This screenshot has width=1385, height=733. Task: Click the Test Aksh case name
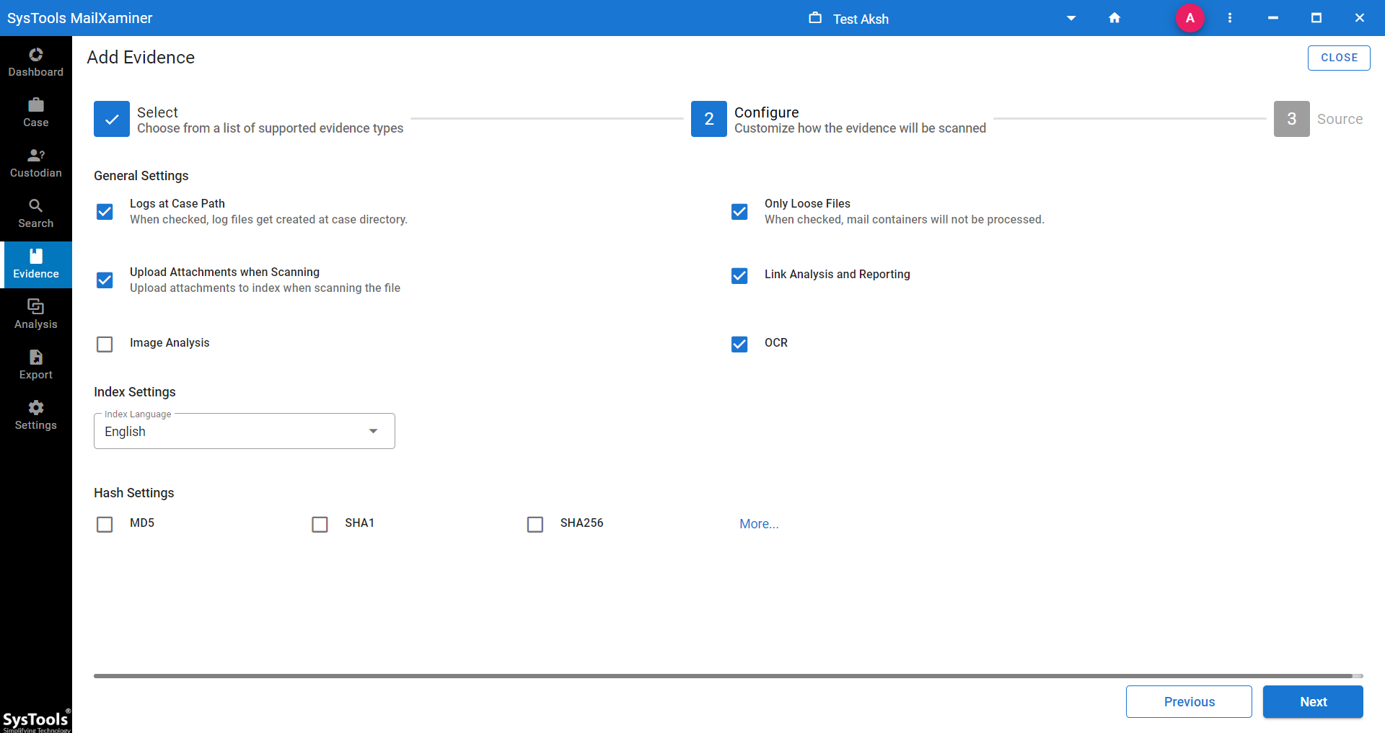point(861,19)
